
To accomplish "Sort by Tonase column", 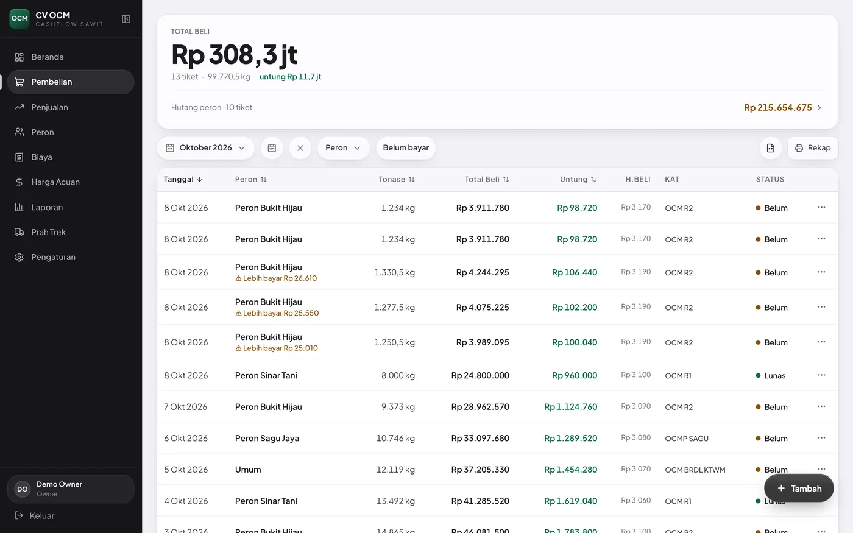I will pos(397,180).
